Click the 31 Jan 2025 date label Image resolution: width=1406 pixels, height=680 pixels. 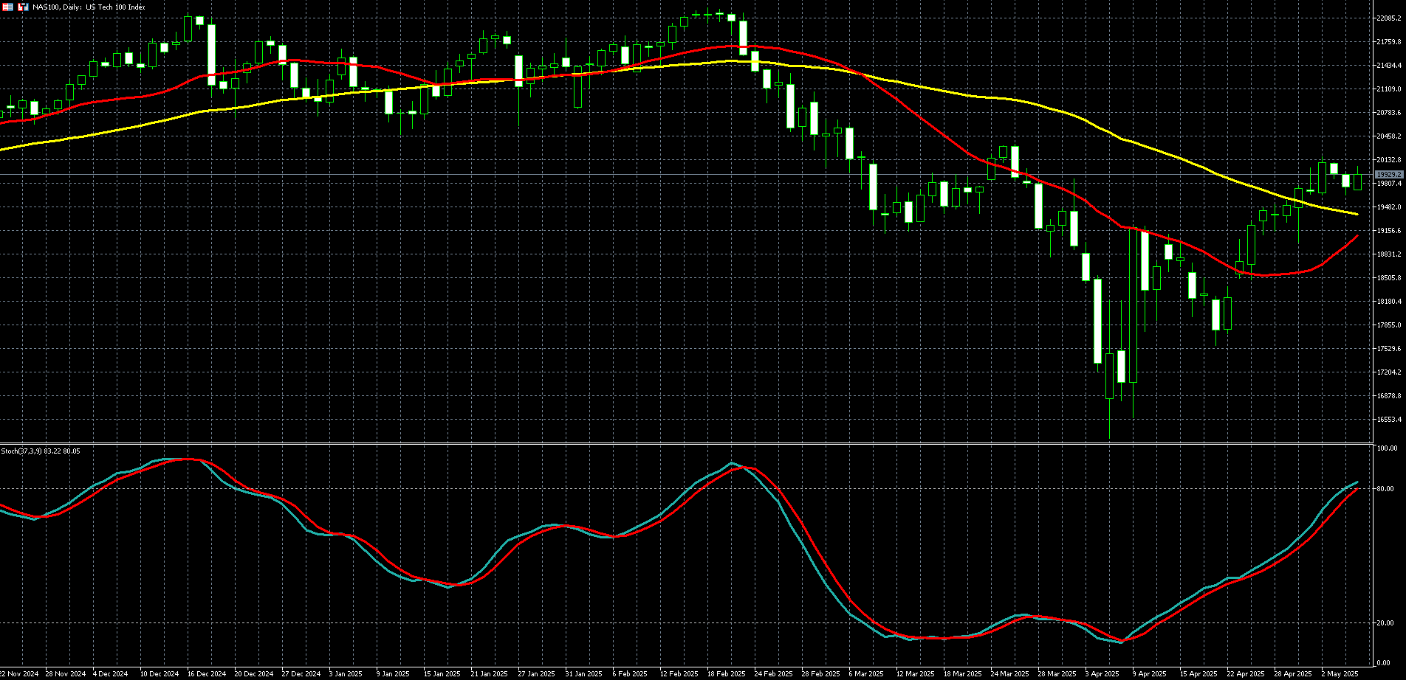[x=583, y=674]
